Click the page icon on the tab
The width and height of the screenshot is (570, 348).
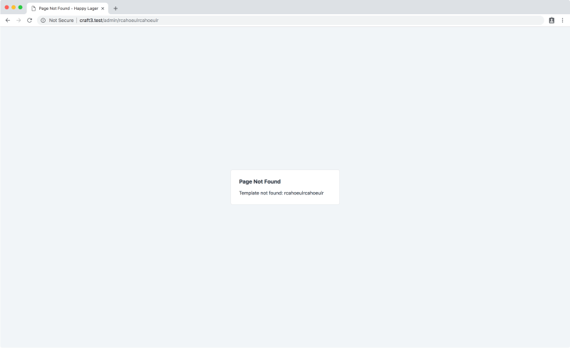(x=33, y=9)
